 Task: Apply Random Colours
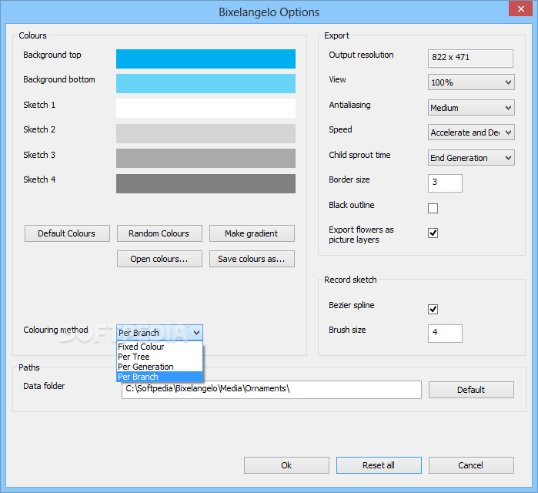click(x=159, y=233)
